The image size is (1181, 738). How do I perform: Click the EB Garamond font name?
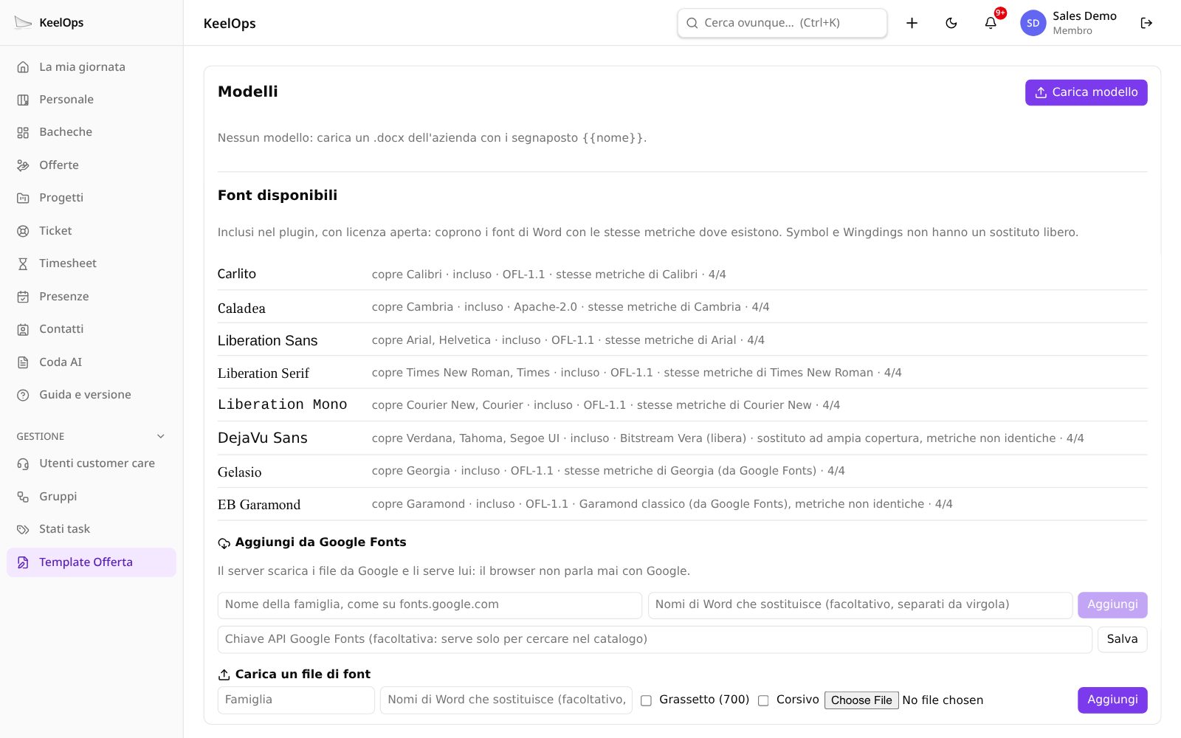(x=259, y=505)
